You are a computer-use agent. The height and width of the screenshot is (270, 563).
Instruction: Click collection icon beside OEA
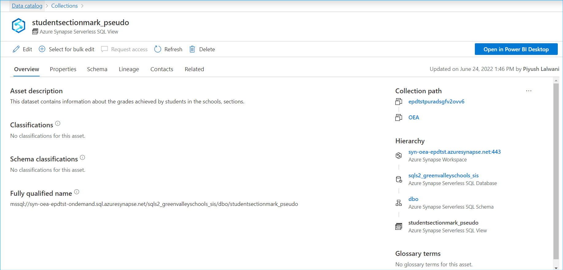point(399,118)
